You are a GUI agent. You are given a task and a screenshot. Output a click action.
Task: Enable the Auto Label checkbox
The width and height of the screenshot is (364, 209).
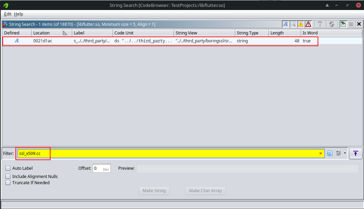coord(8,168)
